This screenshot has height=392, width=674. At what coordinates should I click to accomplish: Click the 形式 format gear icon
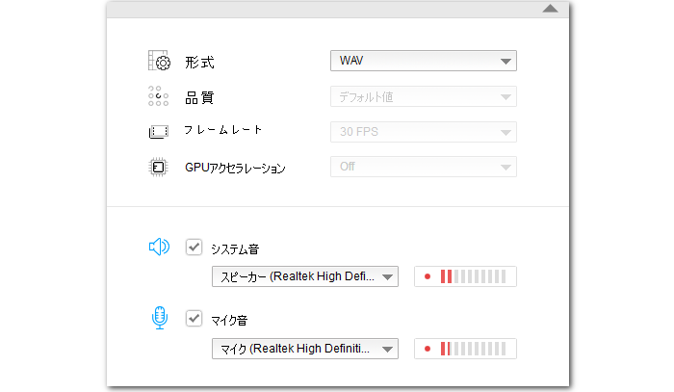(159, 63)
